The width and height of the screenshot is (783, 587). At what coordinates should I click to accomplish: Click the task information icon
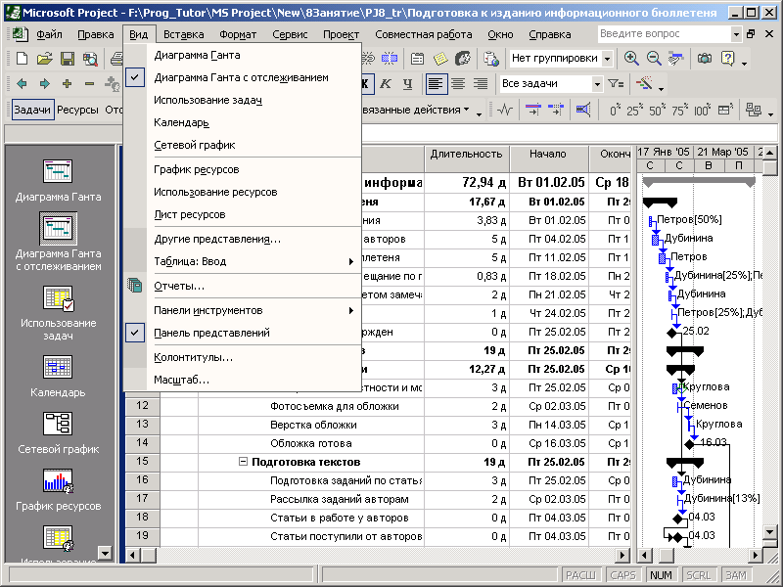coord(418,59)
